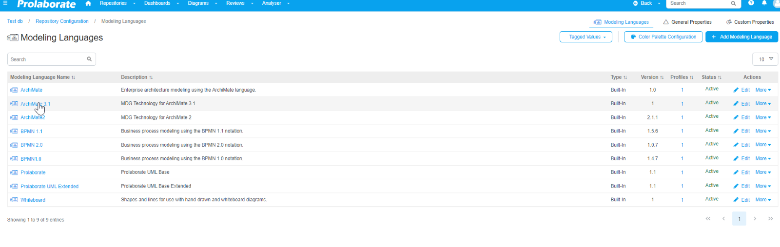Image resolution: width=780 pixels, height=247 pixels.
Task: Click the ArchiMate row language icon
Action: (x=14, y=90)
